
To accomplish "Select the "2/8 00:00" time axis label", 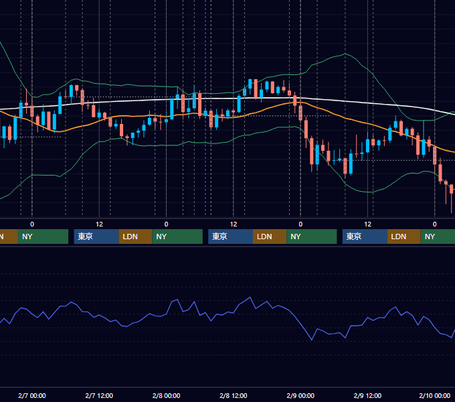I will (x=166, y=395).
